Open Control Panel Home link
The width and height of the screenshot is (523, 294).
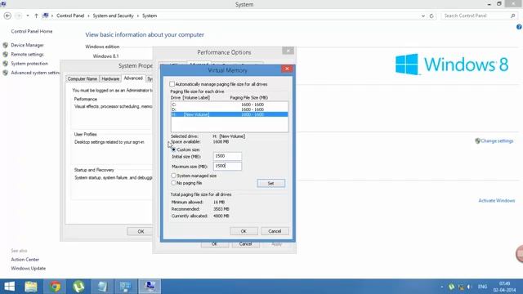[32, 31]
